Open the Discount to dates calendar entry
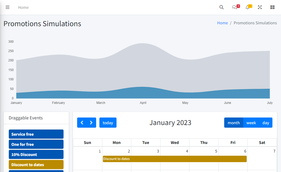This screenshot has width=281, height=172. (x=175, y=159)
